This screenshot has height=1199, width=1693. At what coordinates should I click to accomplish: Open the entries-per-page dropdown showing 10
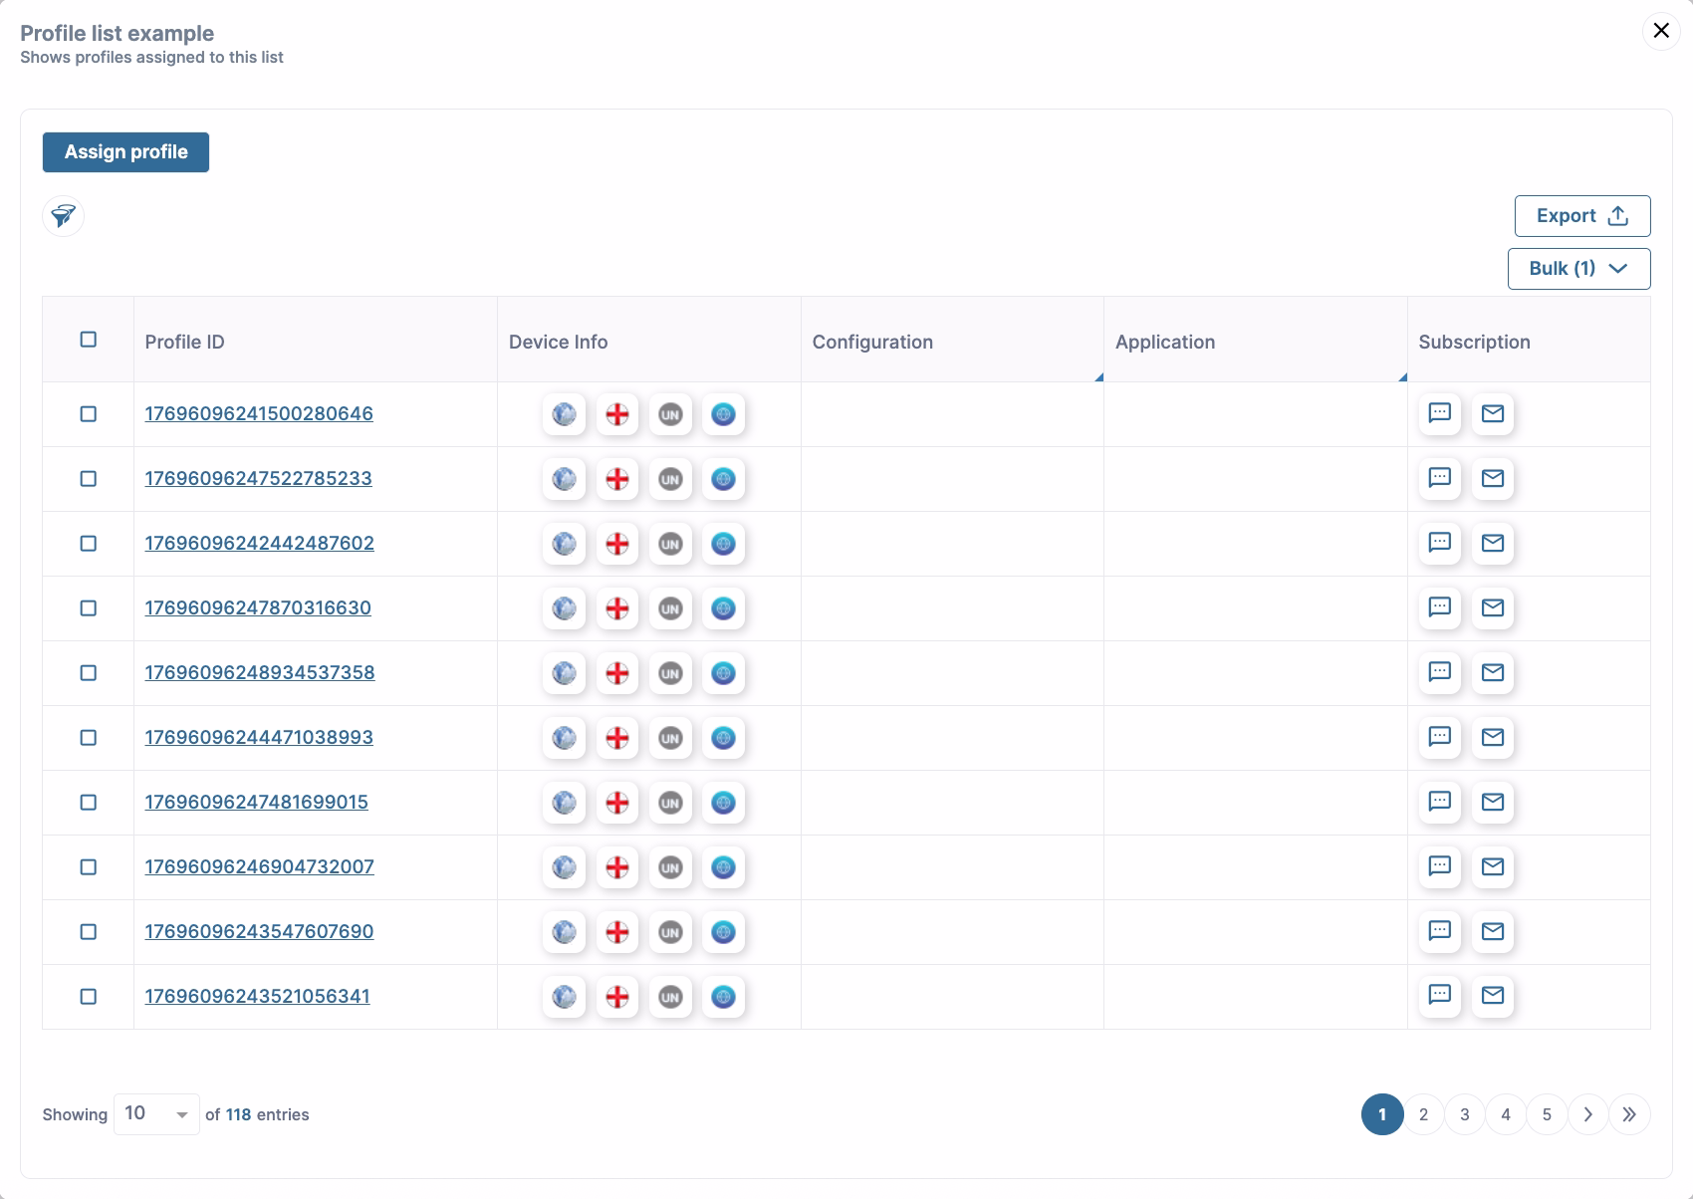click(x=155, y=1113)
